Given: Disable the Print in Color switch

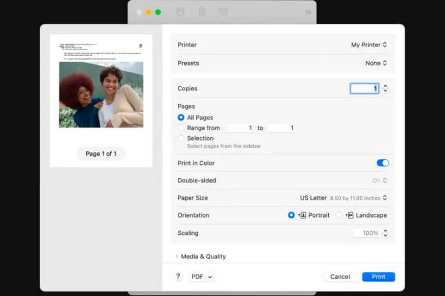Looking at the screenshot, I should click(x=383, y=163).
